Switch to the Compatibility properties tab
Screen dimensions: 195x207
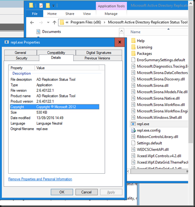[x=56, y=53]
